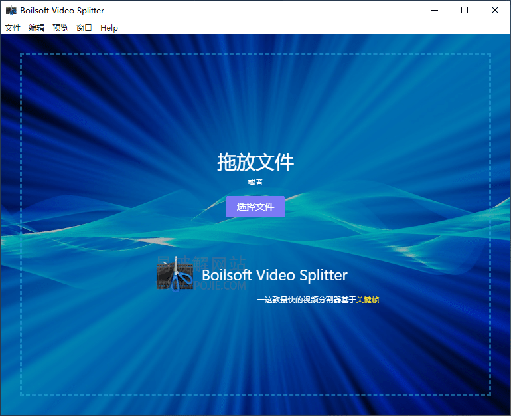Open the 编辑 menu
Screen dimensions: 511x416
point(36,28)
